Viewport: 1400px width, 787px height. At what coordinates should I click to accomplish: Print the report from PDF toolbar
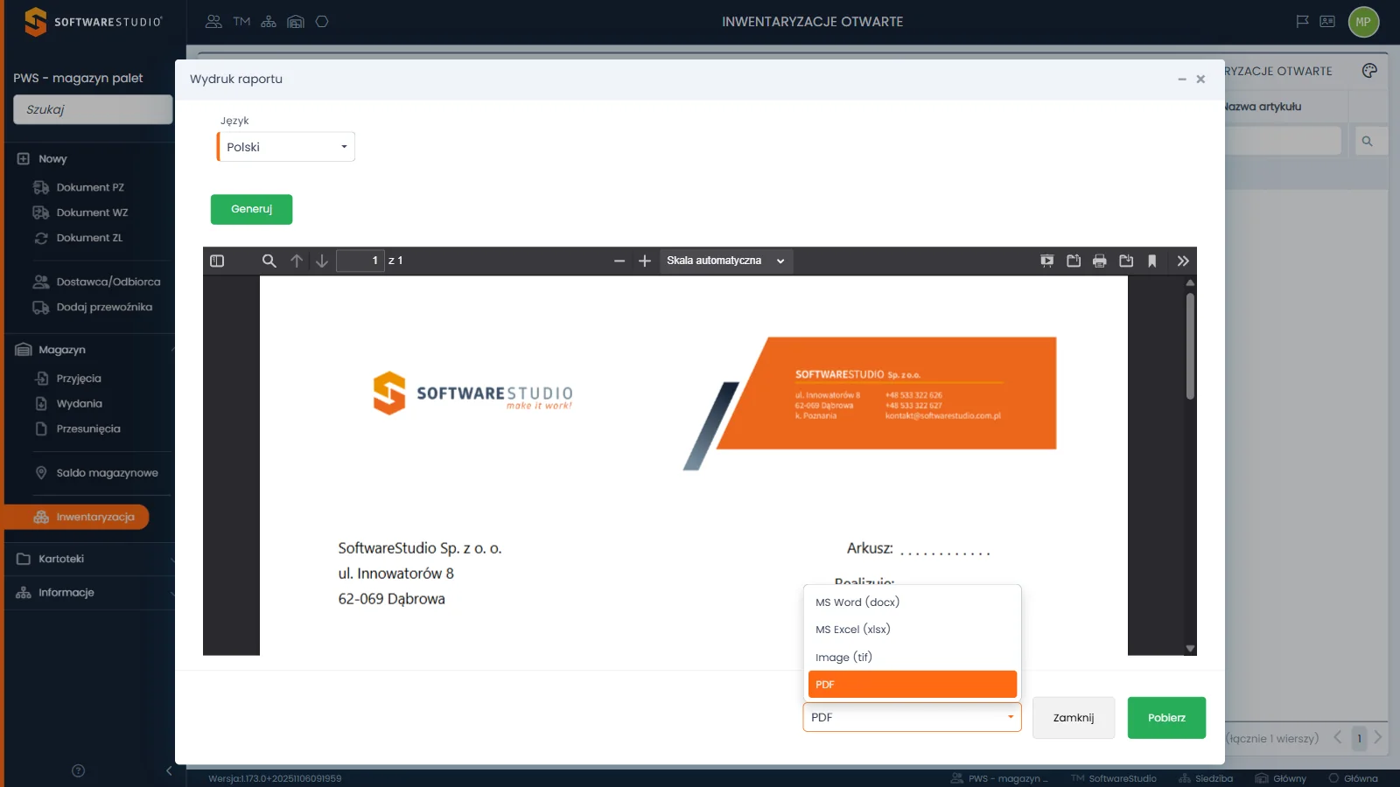1100,261
